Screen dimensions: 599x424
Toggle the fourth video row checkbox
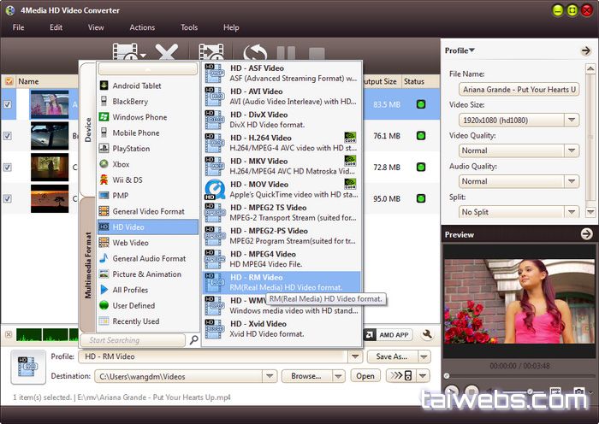(x=9, y=198)
